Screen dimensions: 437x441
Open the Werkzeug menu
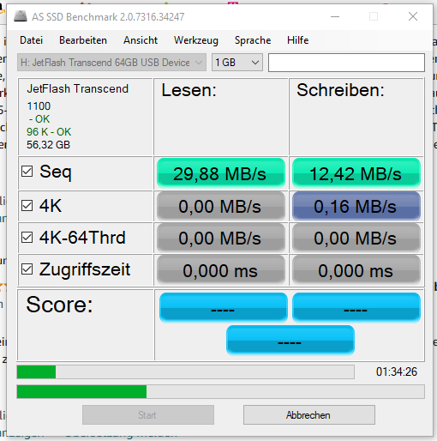coord(196,40)
